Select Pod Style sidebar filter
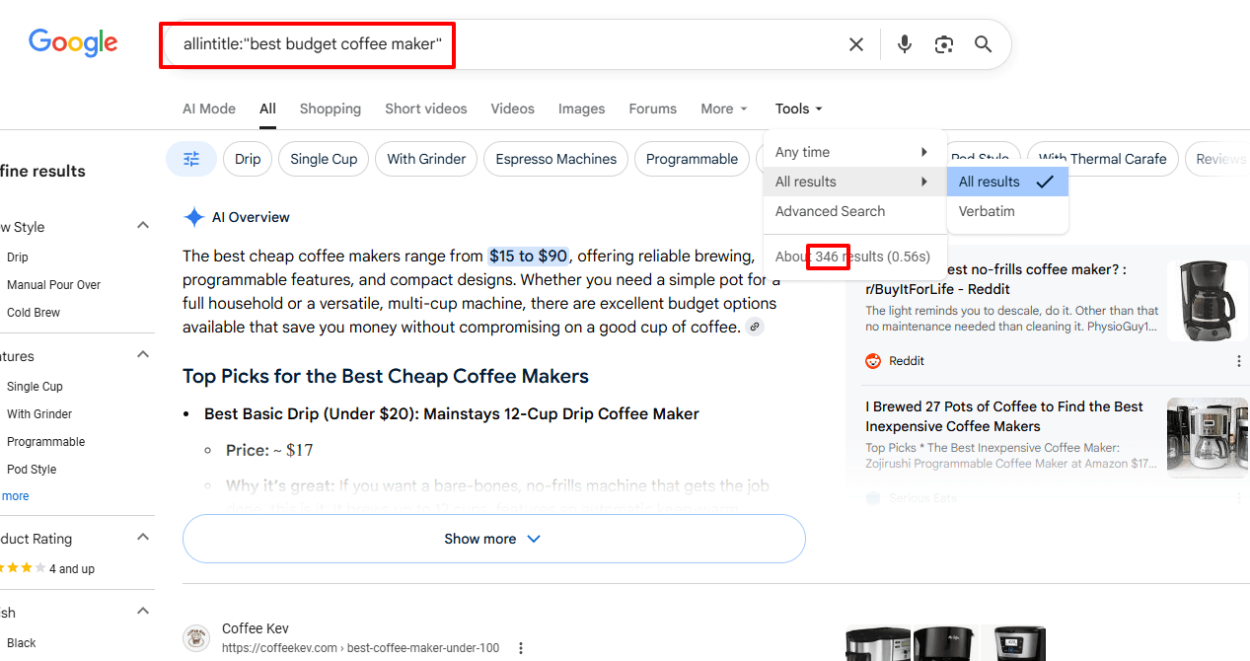The width and height of the screenshot is (1250, 661). [x=32, y=470]
